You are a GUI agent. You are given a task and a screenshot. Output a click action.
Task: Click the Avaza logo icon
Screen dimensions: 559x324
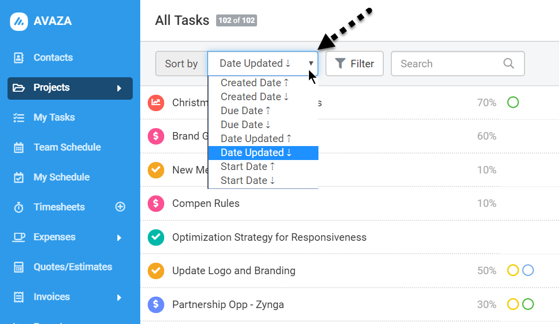pos(19,22)
